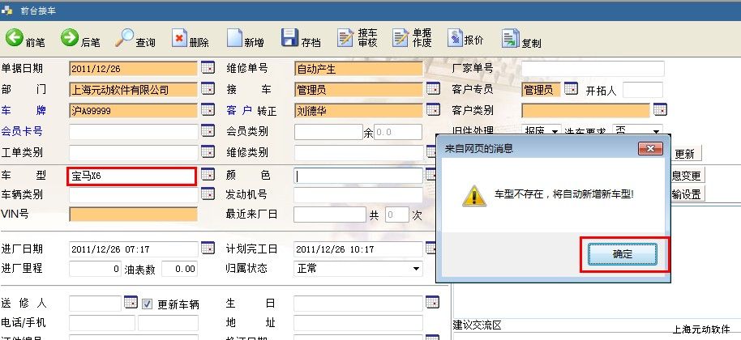Open the 报价 quotation tool
Image resolution: width=741 pixels, height=340 pixels.
pos(453,38)
